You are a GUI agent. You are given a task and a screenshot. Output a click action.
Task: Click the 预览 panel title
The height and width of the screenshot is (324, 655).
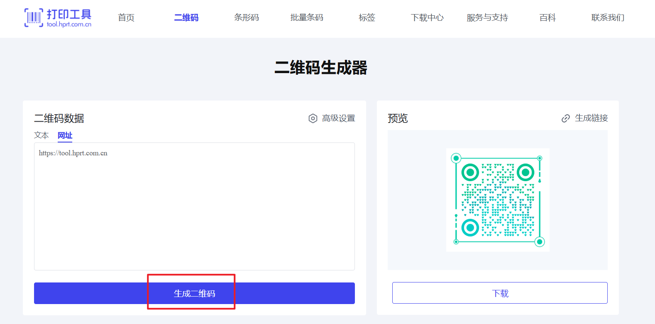coord(398,118)
